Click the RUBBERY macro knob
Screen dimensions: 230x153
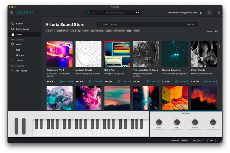pos(195,122)
